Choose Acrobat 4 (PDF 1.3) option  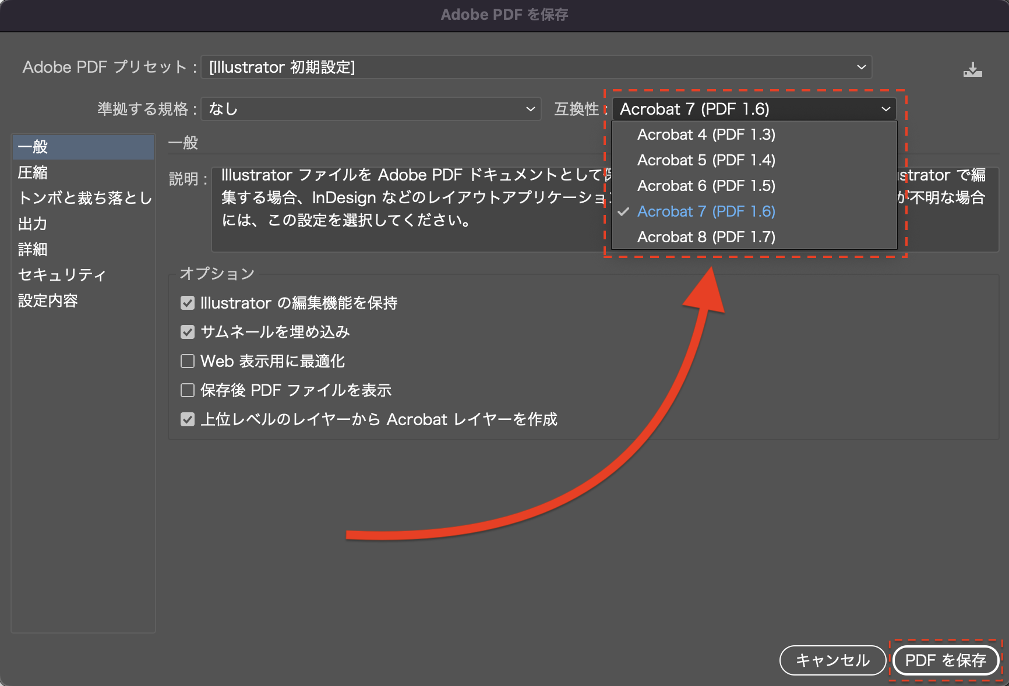[x=754, y=135]
